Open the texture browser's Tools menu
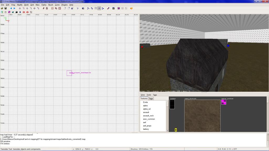Viewport: 269px width, 151px height. coord(149,95)
